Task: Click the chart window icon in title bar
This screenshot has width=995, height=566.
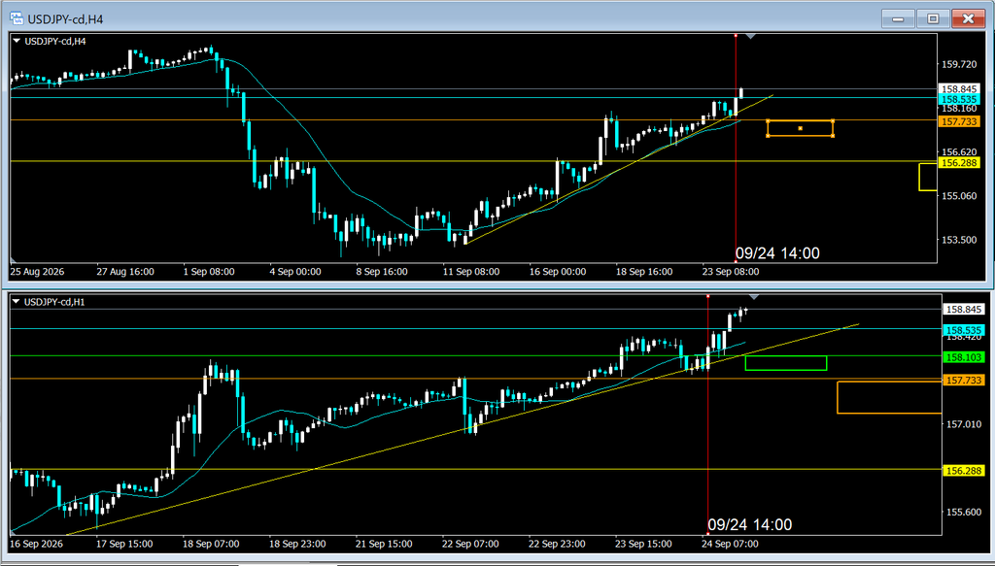Action: (17, 19)
